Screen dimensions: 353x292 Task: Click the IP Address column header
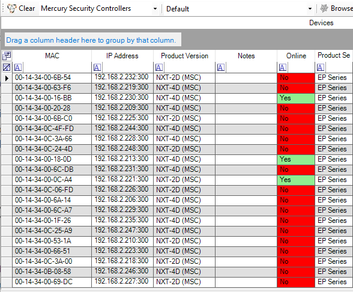pyautogui.click(x=122, y=56)
